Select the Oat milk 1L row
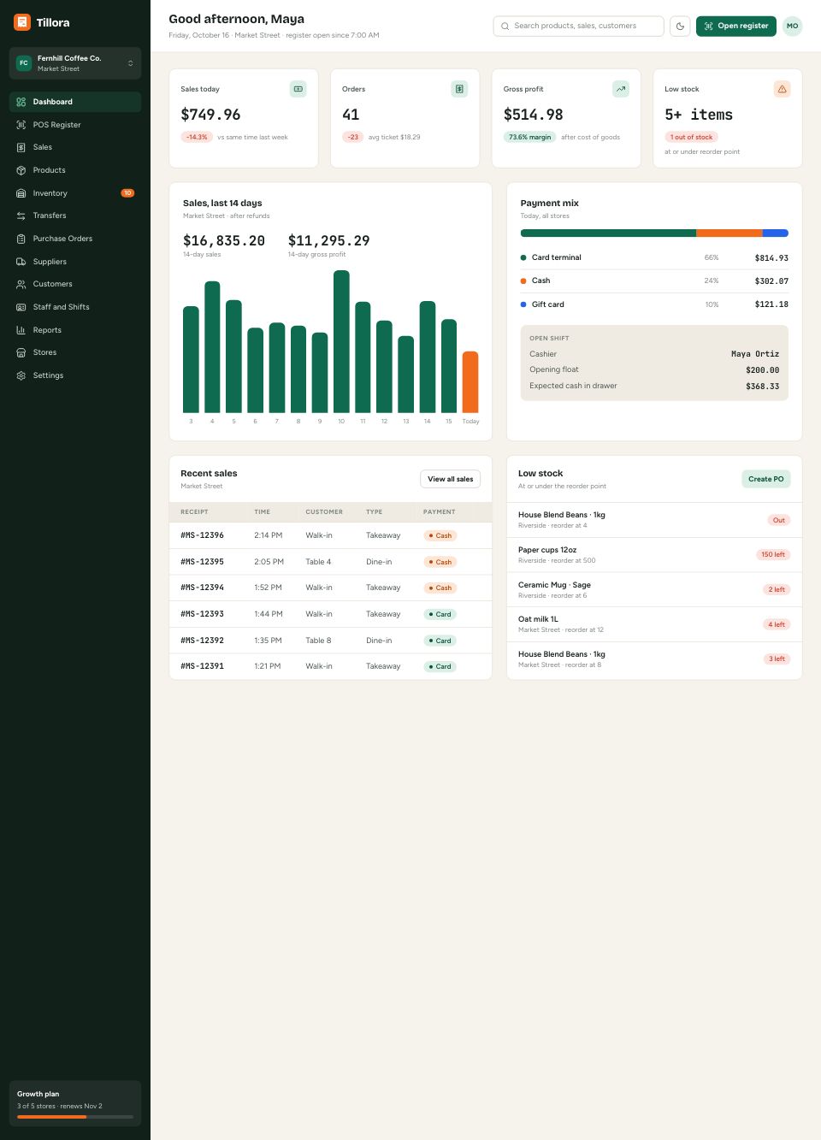 click(654, 624)
